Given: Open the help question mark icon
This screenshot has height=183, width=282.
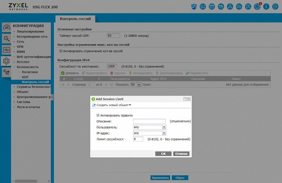Looking at the screenshot, I should (248, 7).
